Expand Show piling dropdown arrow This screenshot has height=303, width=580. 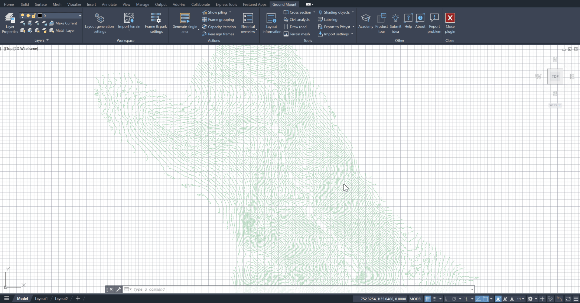(x=230, y=12)
